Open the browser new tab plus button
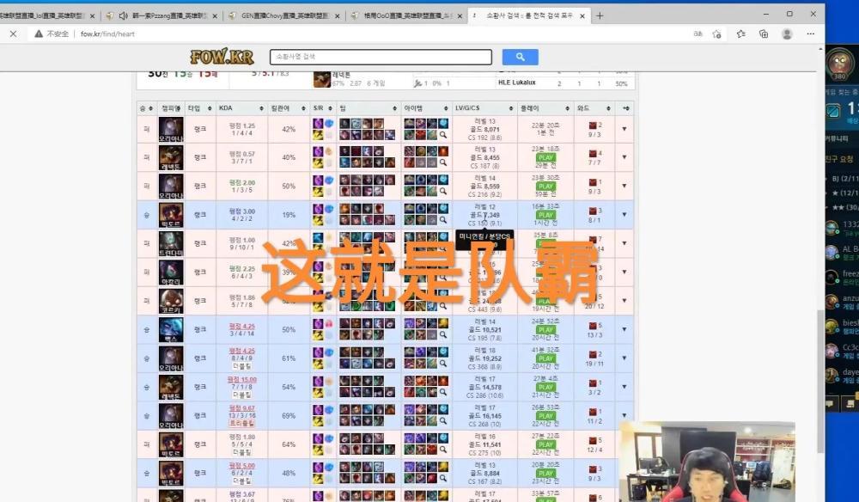The width and height of the screenshot is (859, 502). click(600, 15)
